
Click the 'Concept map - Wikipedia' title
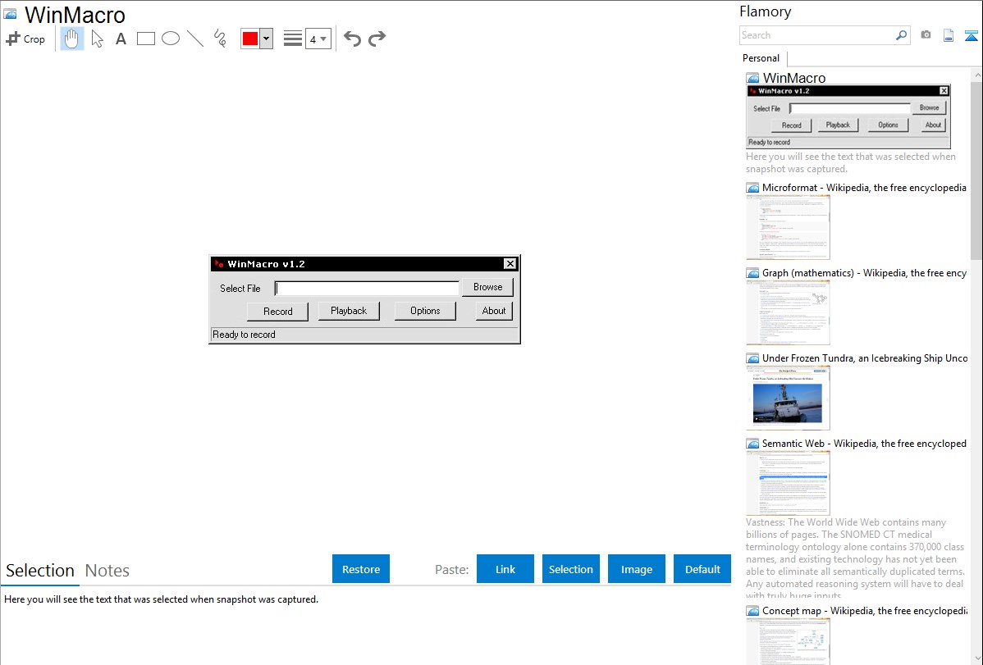865,611
